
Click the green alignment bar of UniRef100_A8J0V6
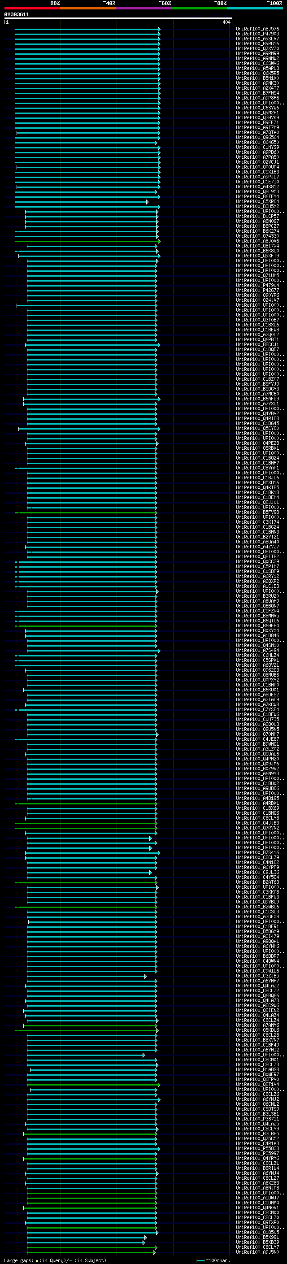pos(87,241)
